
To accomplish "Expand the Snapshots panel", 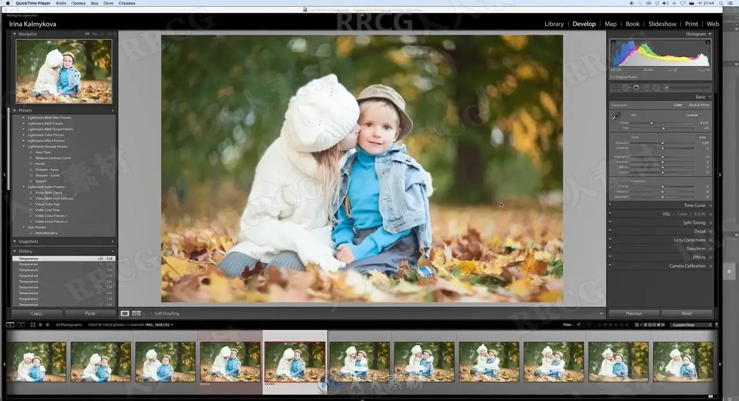I will click(15, 241).
